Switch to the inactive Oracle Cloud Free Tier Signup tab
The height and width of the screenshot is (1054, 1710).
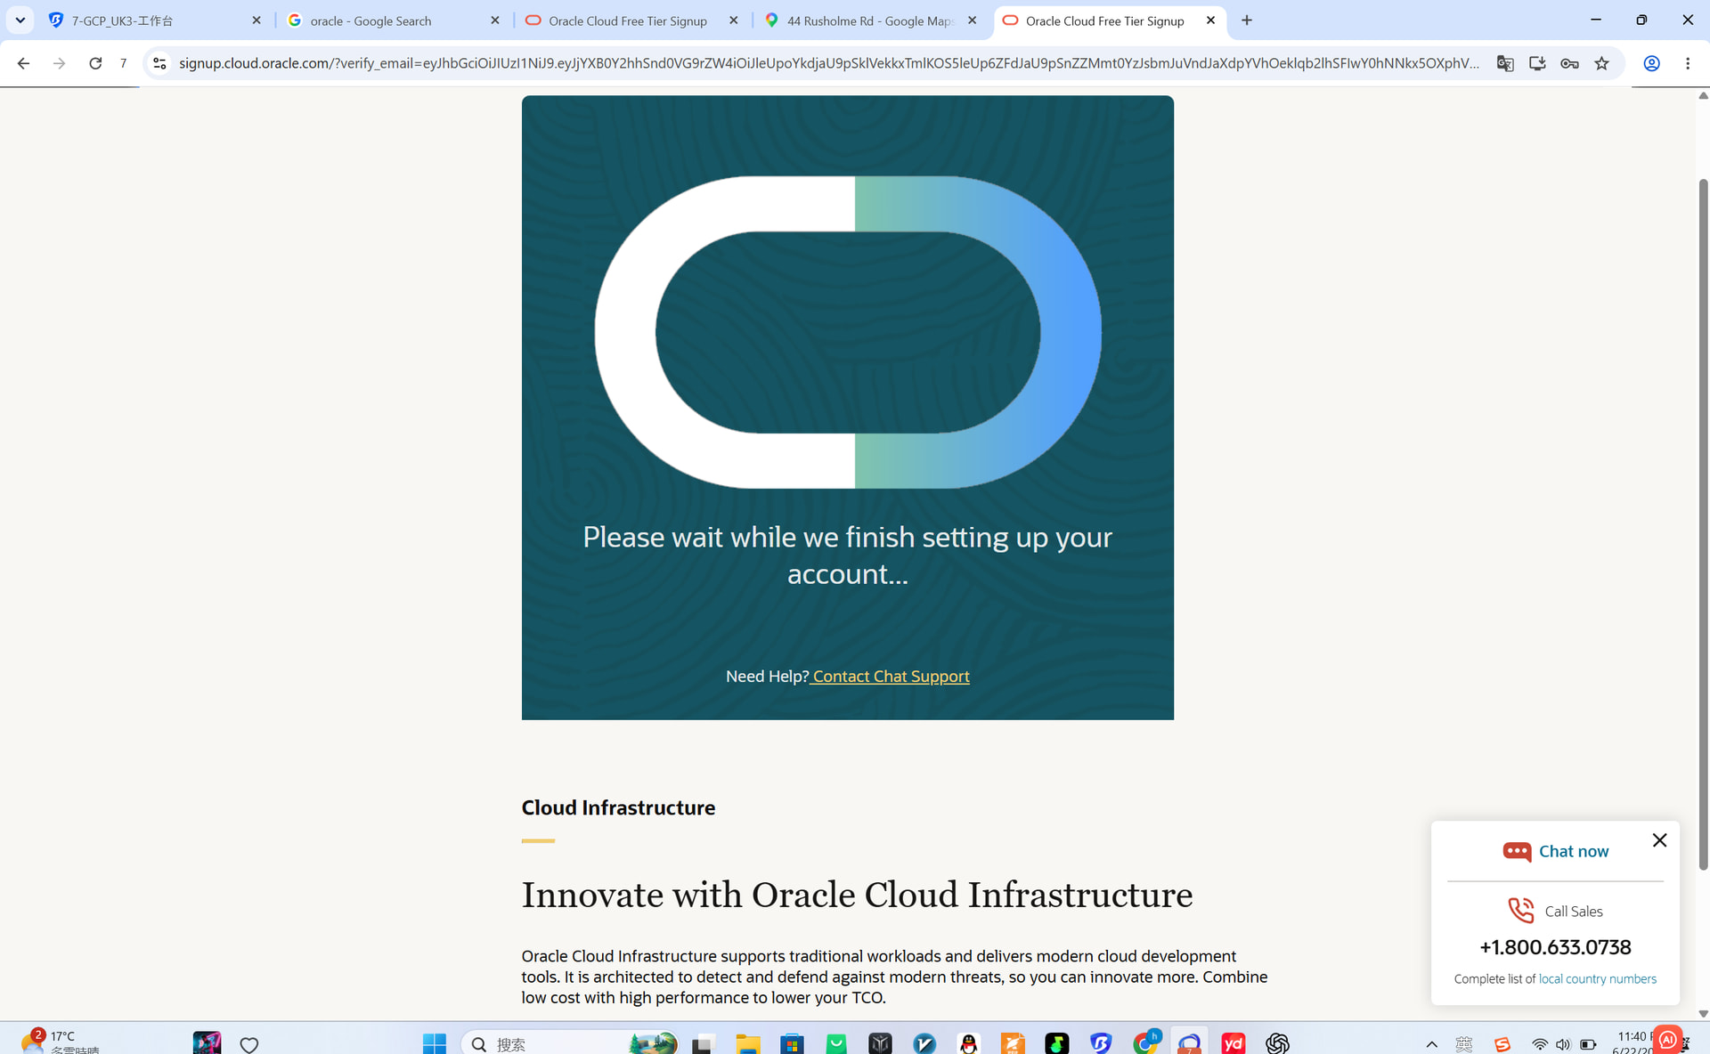[x=632, y=20]
